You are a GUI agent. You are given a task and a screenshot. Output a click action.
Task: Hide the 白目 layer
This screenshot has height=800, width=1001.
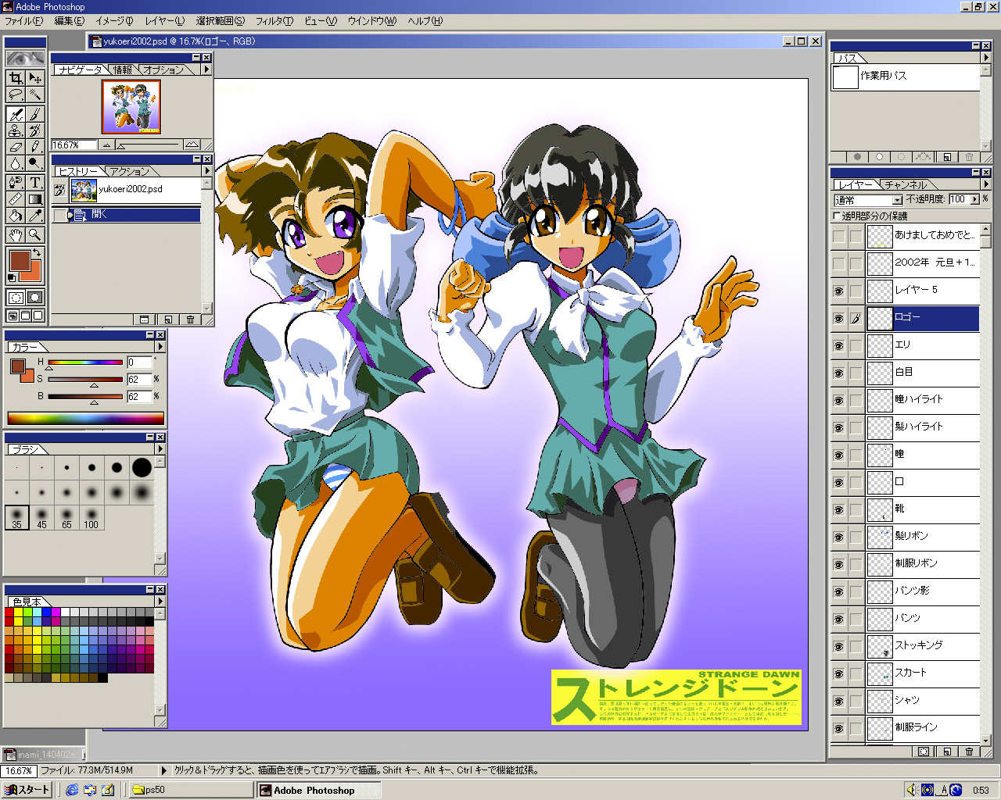coord(838,373)
